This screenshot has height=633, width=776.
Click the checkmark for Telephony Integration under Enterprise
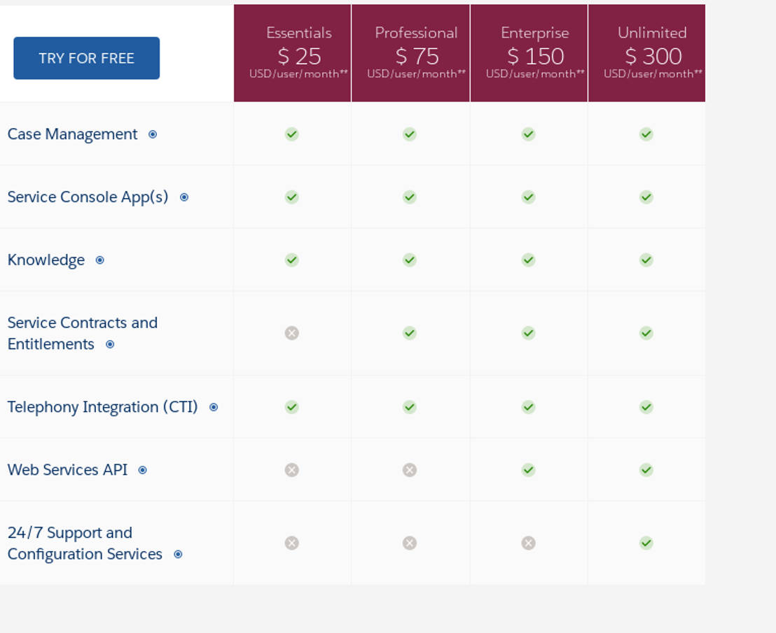point(528,406)
